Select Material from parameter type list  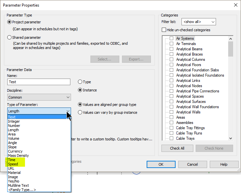[x=39, y=173]
